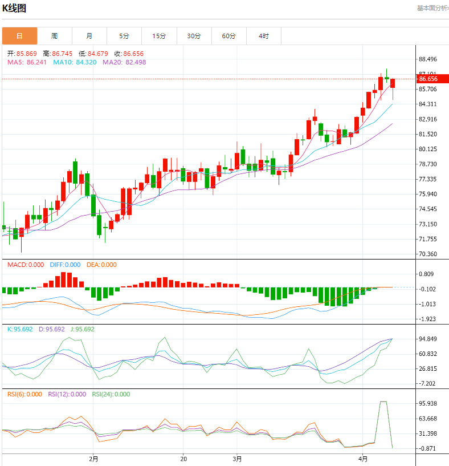
Task: Click the MACD indicator label
Action: tap(25, 265)
